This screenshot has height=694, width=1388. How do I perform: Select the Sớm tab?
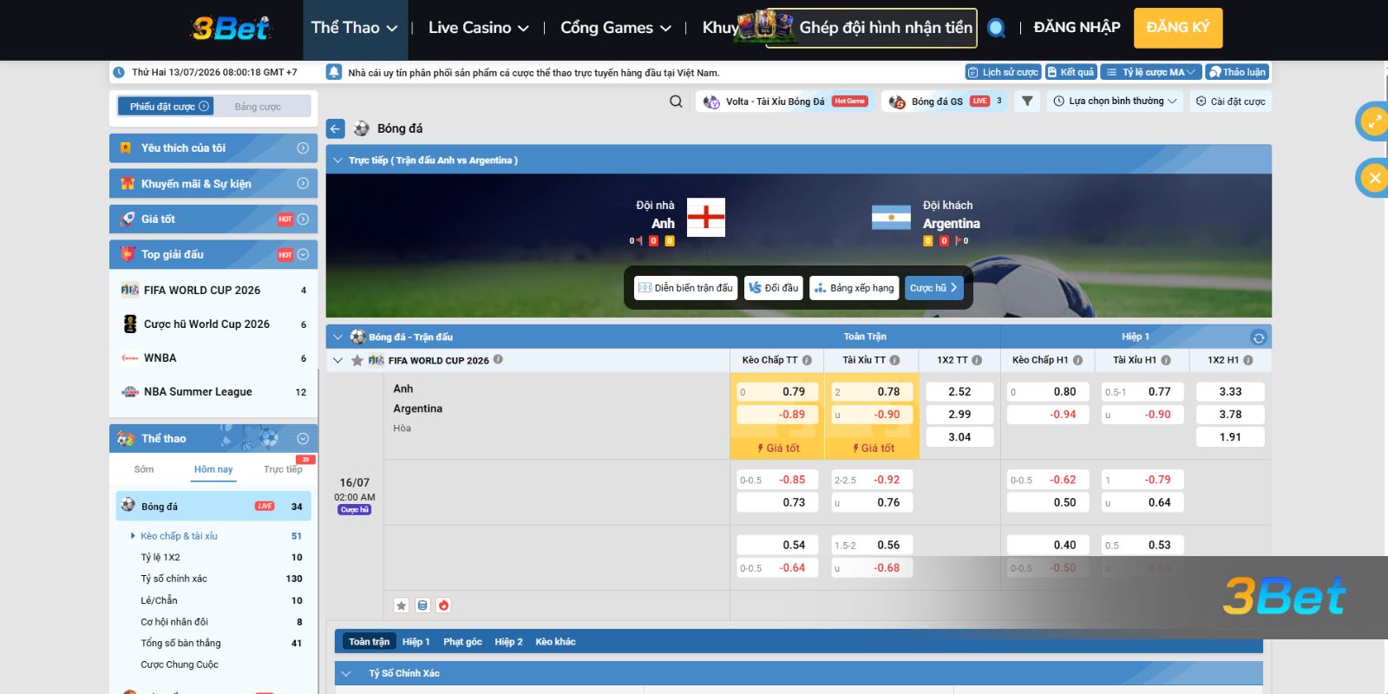tap(144, 469)
